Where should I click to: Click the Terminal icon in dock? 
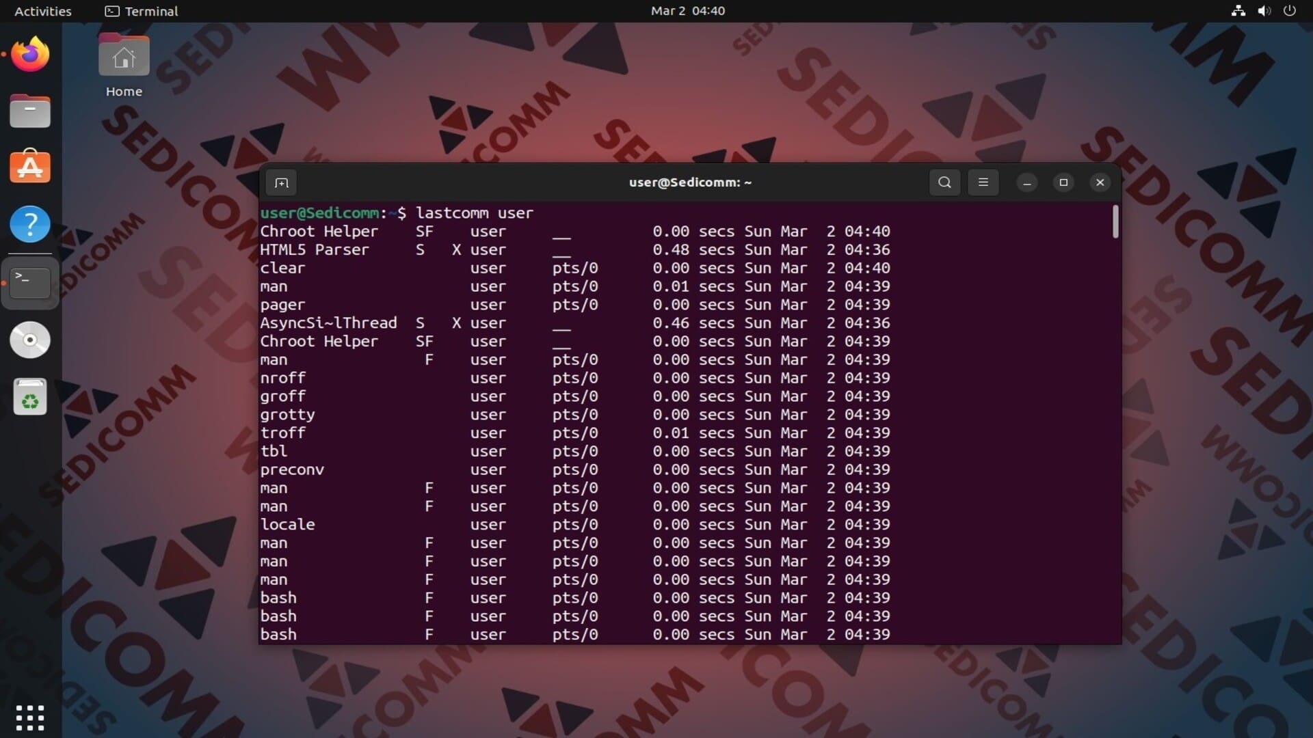30,282
